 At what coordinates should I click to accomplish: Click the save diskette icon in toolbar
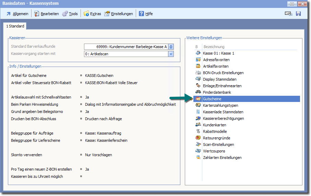(298, 14)
